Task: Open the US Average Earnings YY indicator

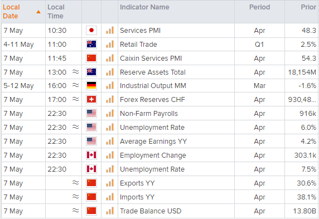Action: [153, 142]
